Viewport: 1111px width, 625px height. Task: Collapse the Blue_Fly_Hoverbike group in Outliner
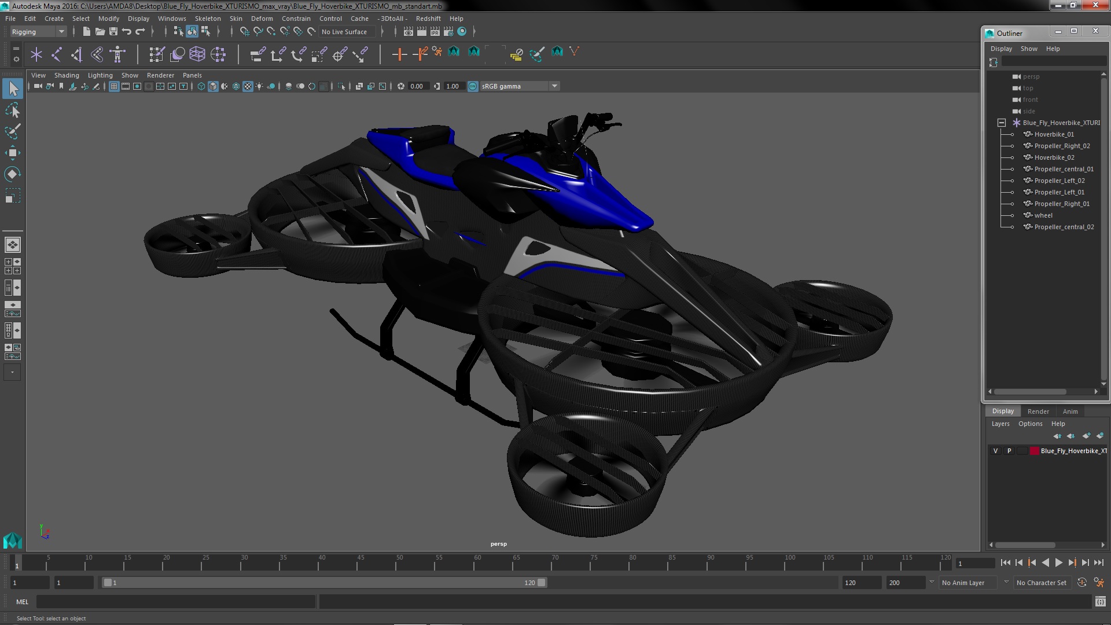(1002, 123)
